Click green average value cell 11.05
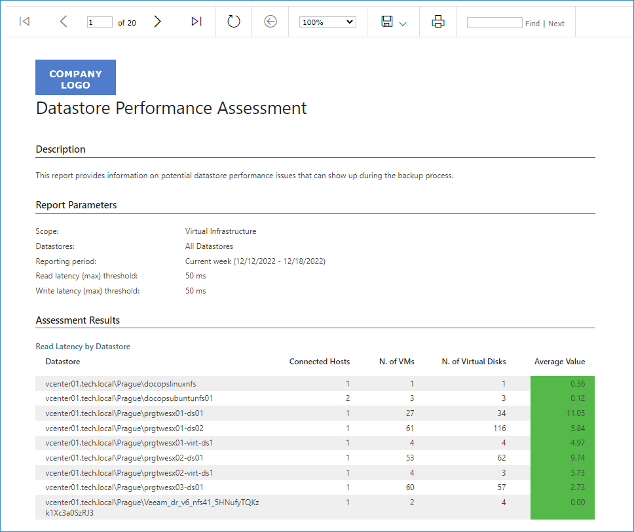This screenshot has width=634, height=532. 563,413
